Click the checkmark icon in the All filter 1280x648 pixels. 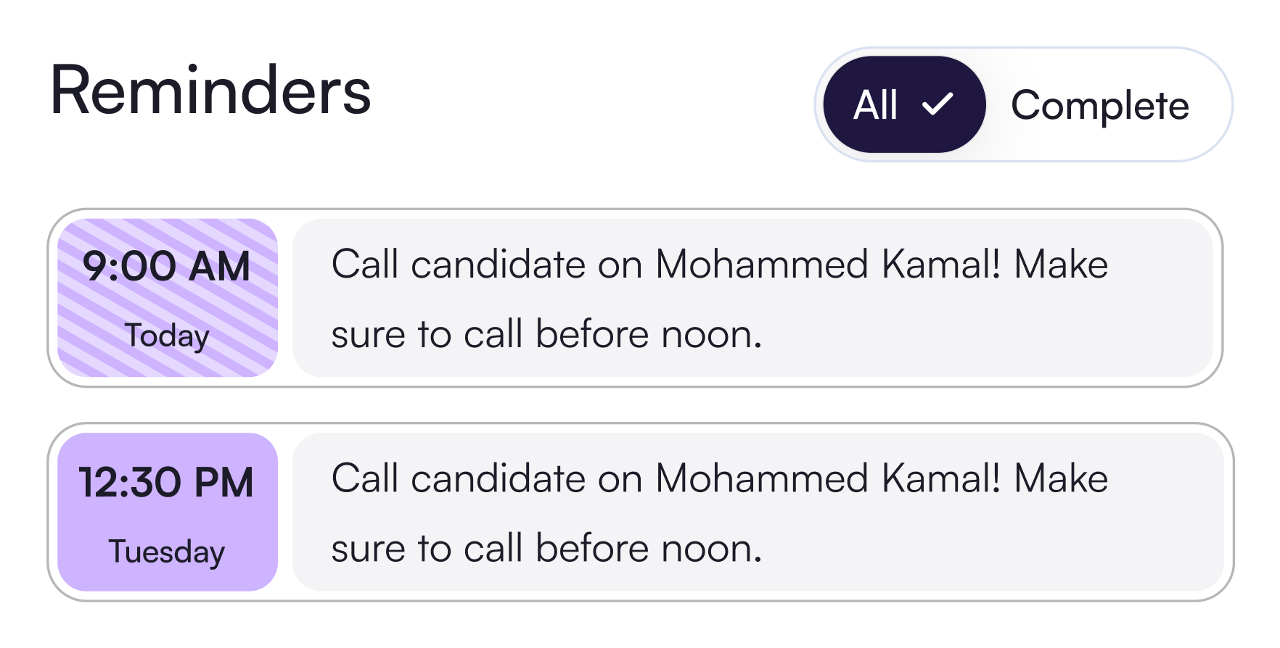pyautogui.click(x=938, y=104)
